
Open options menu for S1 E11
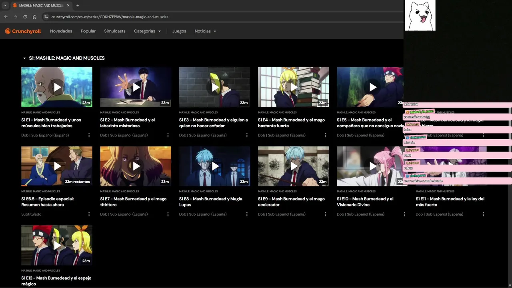(x=483, y=214)
